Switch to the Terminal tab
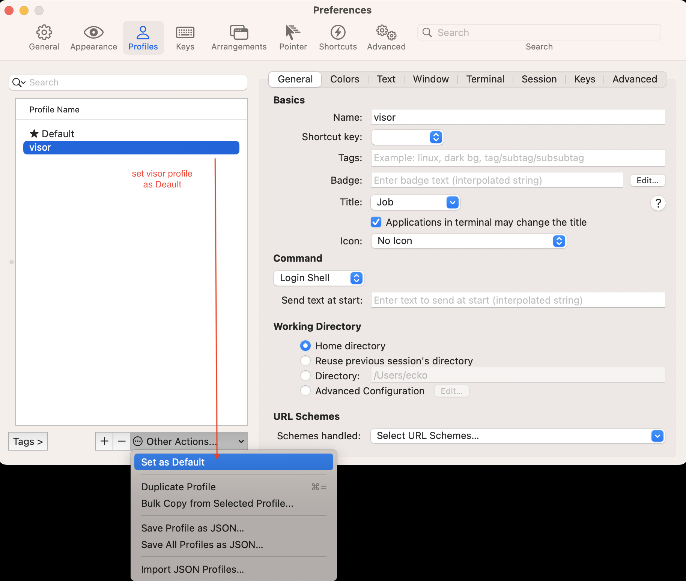The width and height of the screenshot is (686, 581). (485, 79)
